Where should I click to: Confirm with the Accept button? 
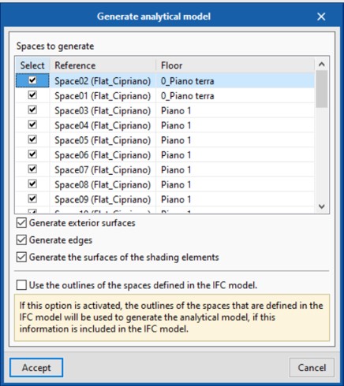click(x=36, y=367)
